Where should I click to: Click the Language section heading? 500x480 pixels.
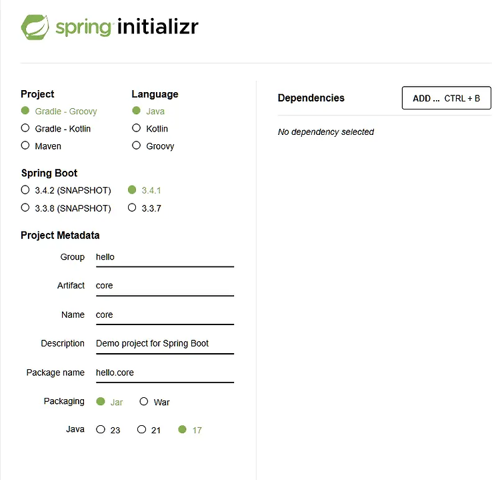click(x=155, y=94)
